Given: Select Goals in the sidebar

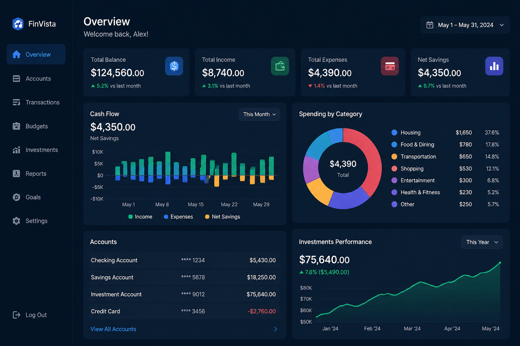Looking at the screenshot, I should [36, 197].
